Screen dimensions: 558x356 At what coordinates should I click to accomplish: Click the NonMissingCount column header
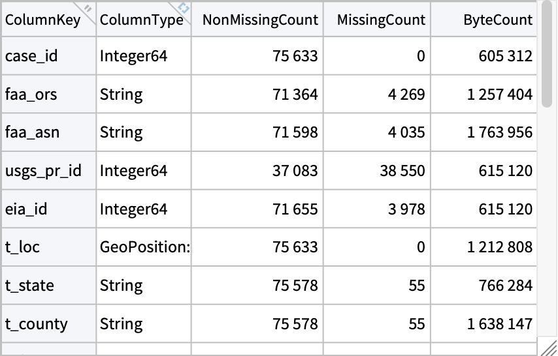(260, 20)
